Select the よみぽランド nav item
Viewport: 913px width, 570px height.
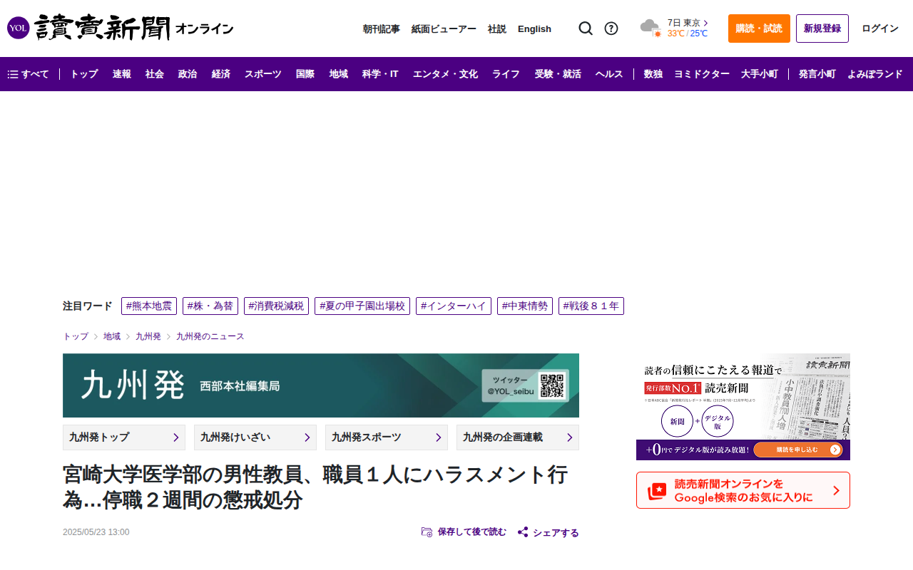pos(875,74)
